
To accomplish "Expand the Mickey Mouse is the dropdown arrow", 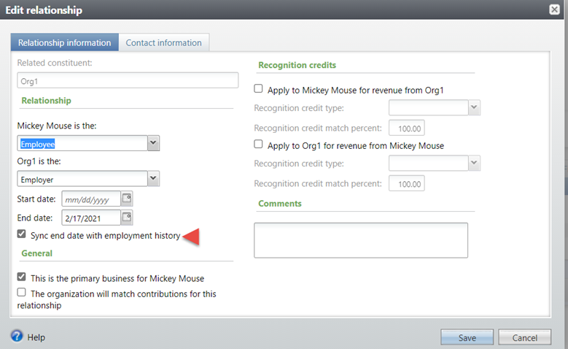I will click(x=154, y=143).
